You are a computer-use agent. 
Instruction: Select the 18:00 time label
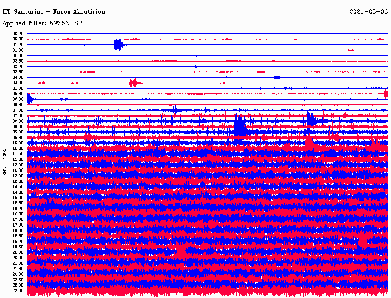click(x=18, y=230)
